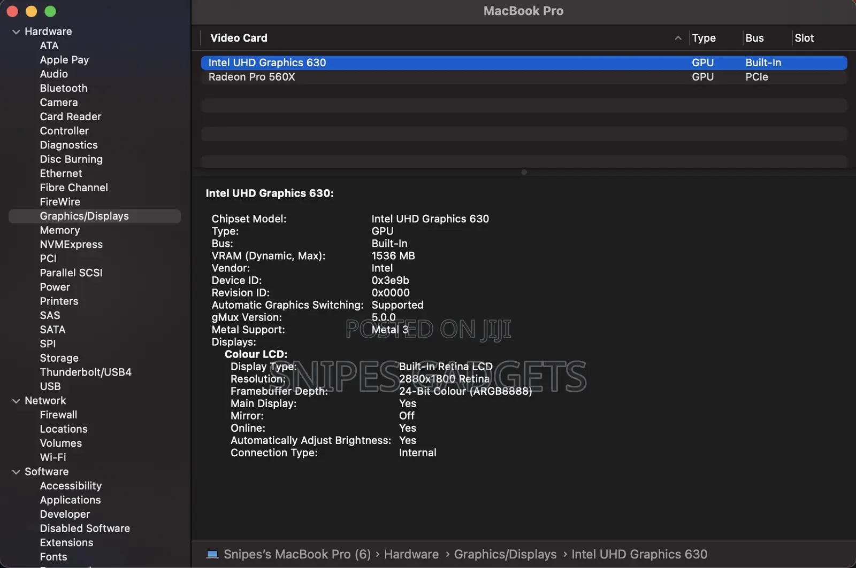The image size is (856, 568).
Task: Select Audio in the sidebar
Action: pos(54,74)
